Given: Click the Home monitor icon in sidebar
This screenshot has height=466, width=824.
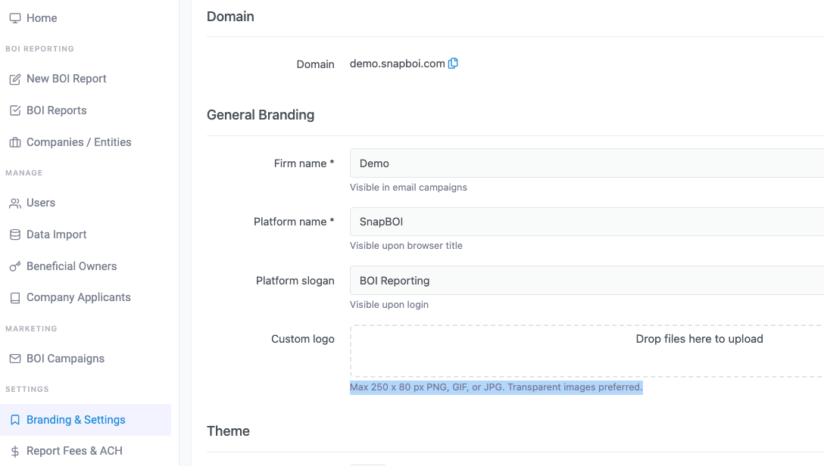Looking at the screenshot, I should tap(14, 18).
